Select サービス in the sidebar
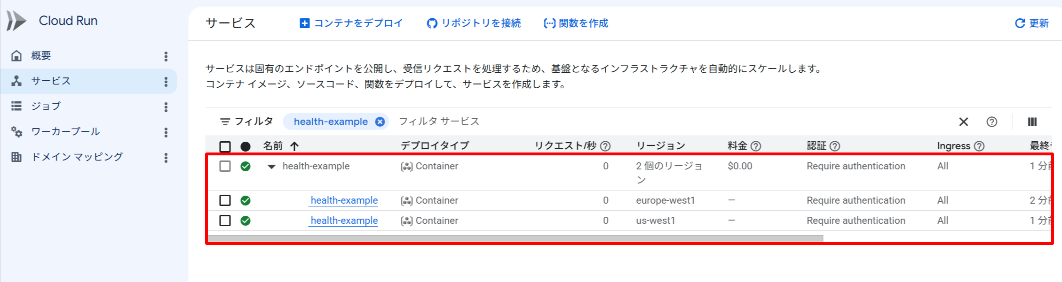The image size is (1062, 282). pyautogui.click(x=88, y=81)
